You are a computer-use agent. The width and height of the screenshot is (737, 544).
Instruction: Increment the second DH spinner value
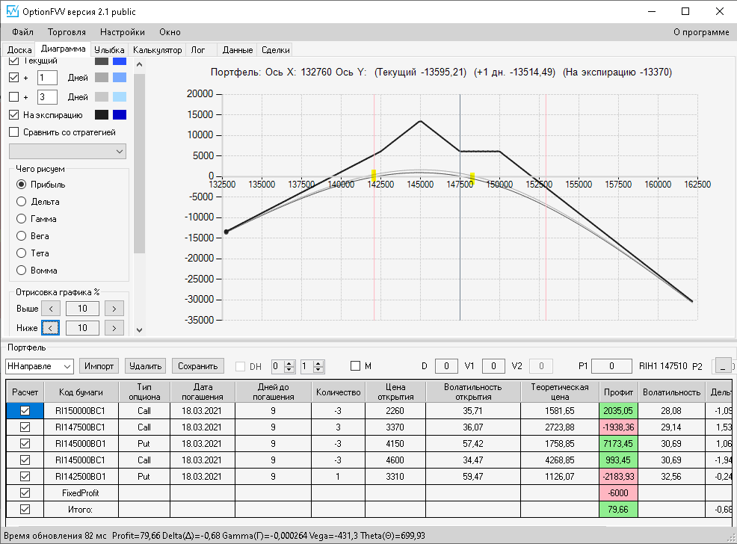[318, 363]
